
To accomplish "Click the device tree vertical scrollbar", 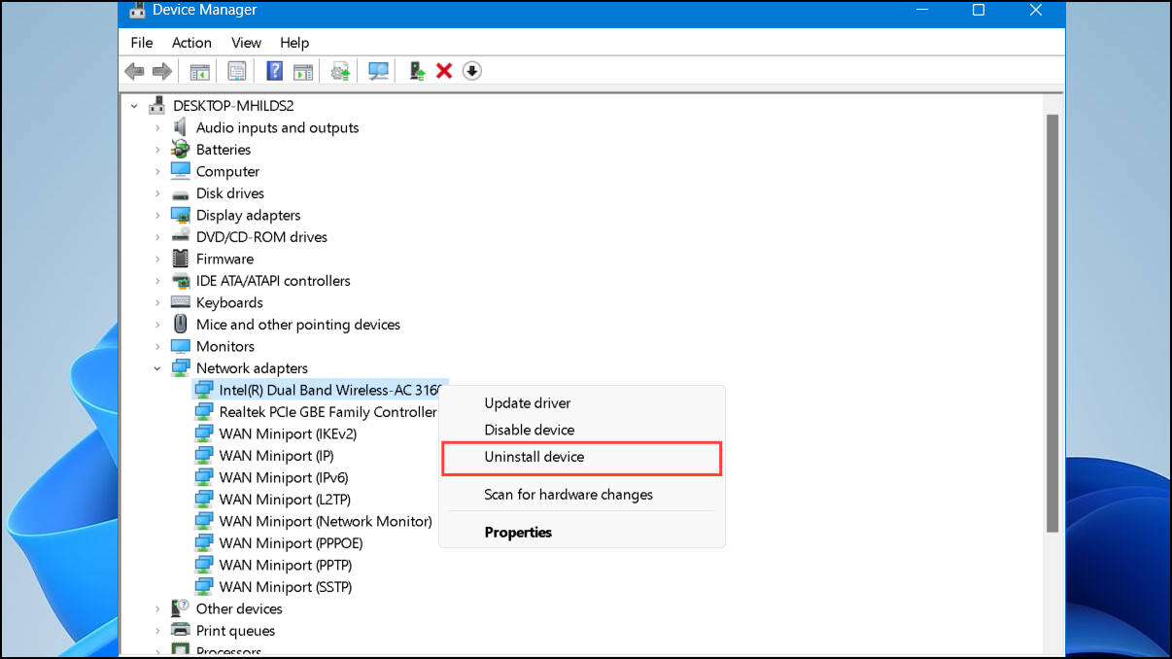I will 1051,323.
